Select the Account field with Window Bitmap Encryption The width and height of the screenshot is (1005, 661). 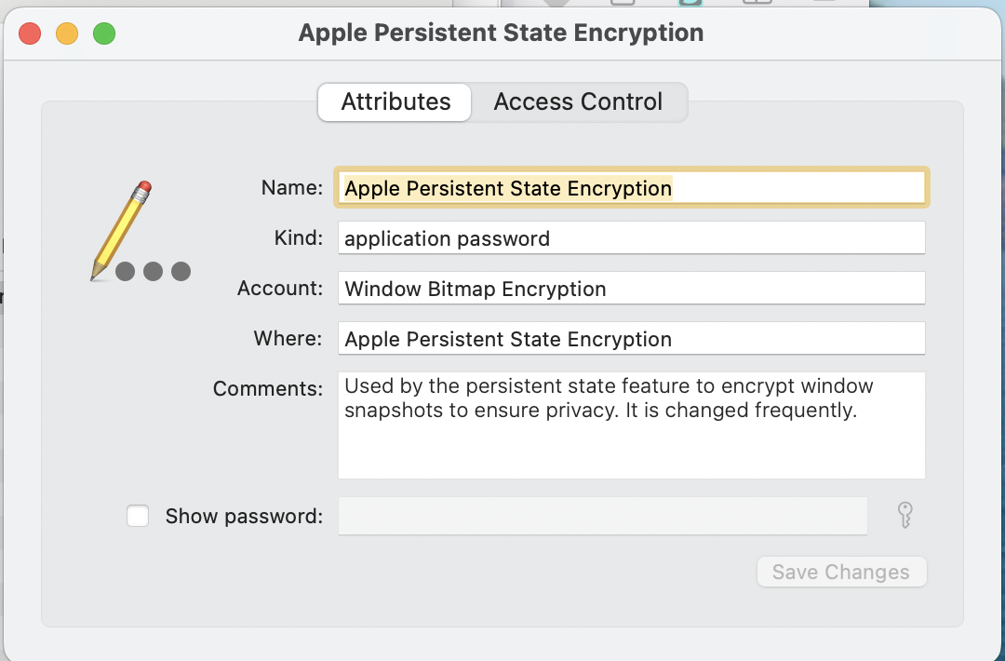tap(631, 289)
